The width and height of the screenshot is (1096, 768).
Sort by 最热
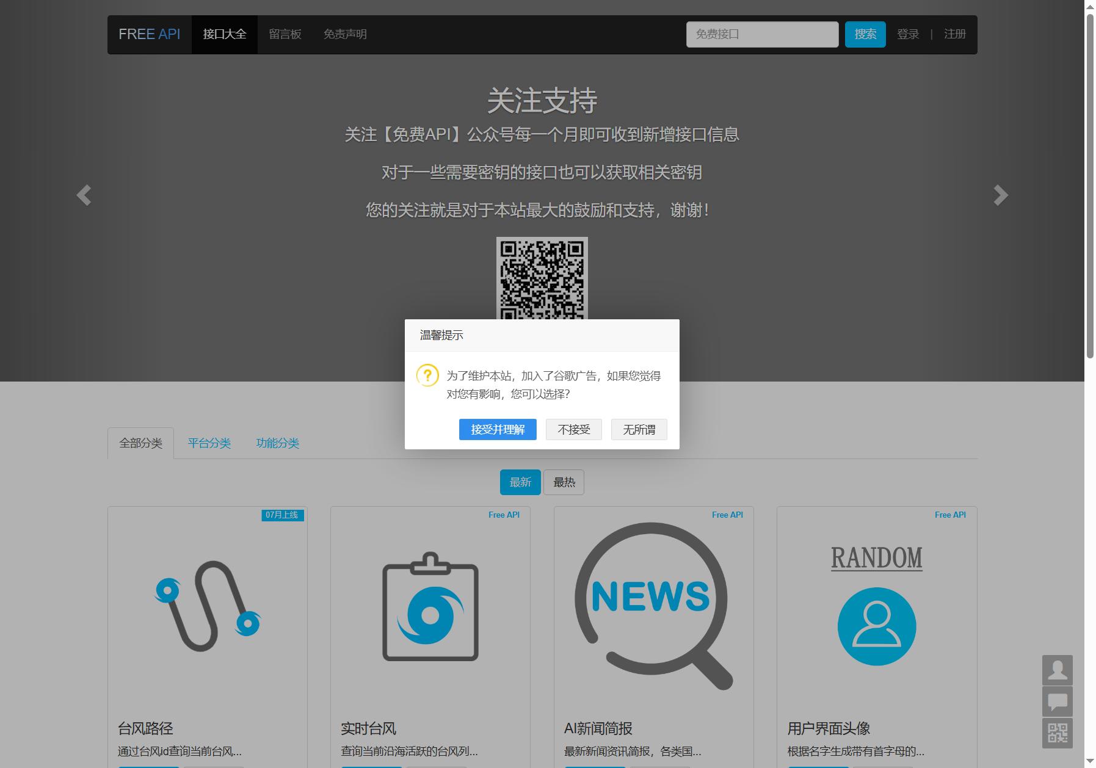564,482
